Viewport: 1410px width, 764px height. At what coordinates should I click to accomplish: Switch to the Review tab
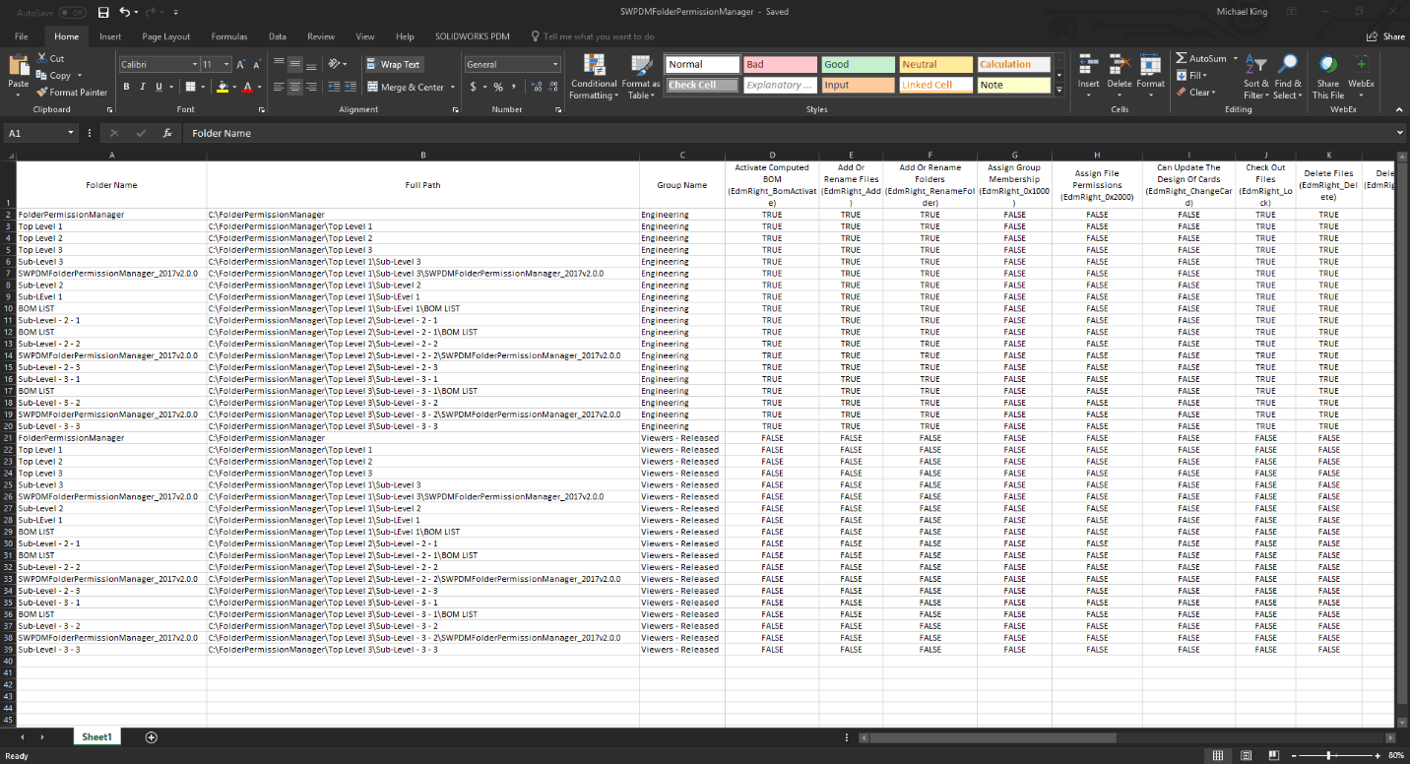pyautogui.click(x=321, y=36)
